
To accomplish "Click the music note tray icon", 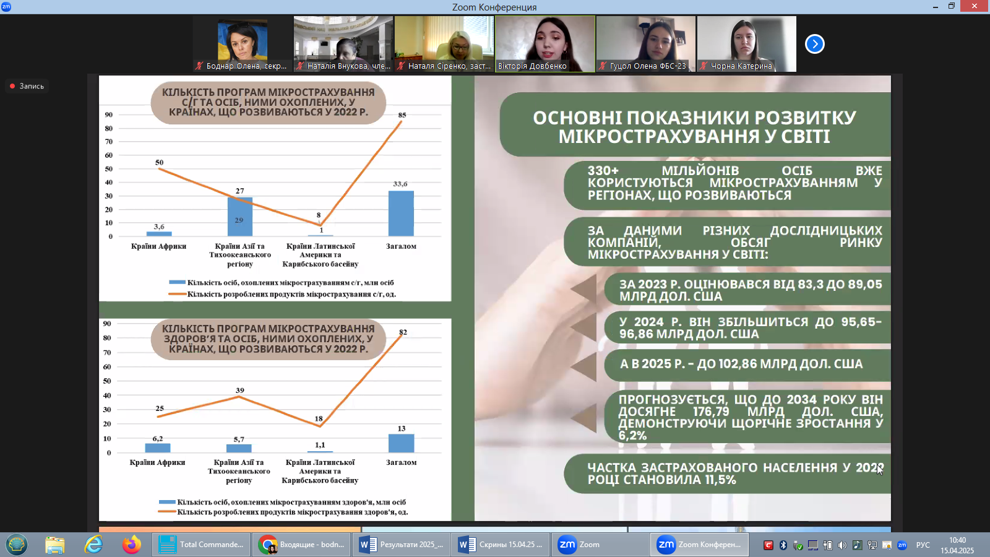I will point(858,545).
